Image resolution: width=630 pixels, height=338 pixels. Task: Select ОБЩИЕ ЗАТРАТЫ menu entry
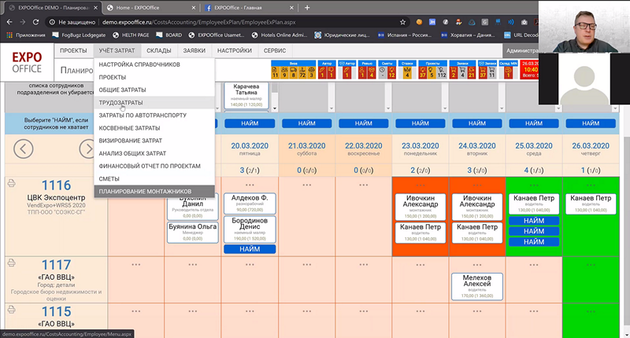coord(154,90)
